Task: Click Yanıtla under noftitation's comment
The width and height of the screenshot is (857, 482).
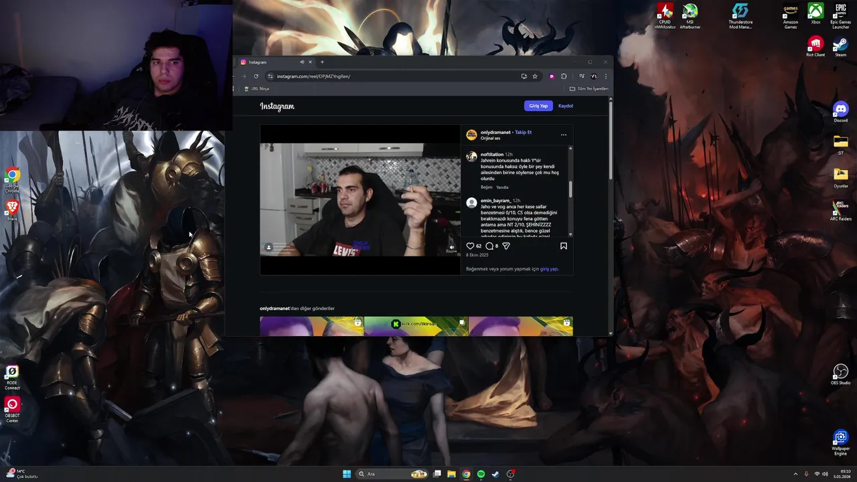Action: click(x=502, y=187)
